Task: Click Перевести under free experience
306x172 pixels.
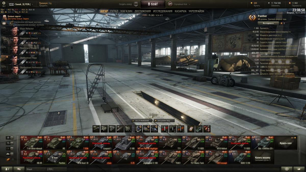Action: (297, 6)
